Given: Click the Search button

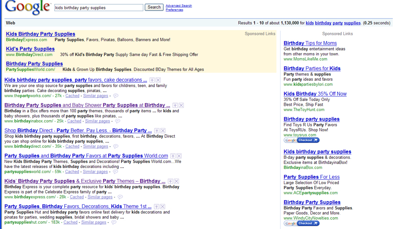Looking at the screenshot, I should coord(154,7).
